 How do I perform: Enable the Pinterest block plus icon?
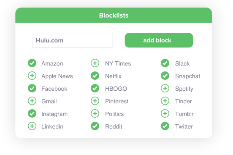tap(95, 101)
